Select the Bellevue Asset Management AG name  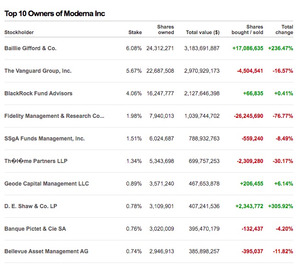pyautogui.click(x=46, y=251)
